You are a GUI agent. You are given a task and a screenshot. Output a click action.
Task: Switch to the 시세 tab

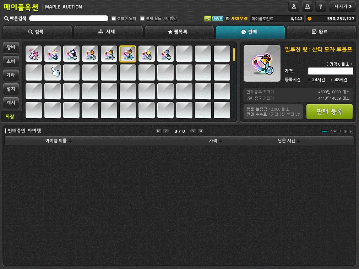click(x=108, y=32)
